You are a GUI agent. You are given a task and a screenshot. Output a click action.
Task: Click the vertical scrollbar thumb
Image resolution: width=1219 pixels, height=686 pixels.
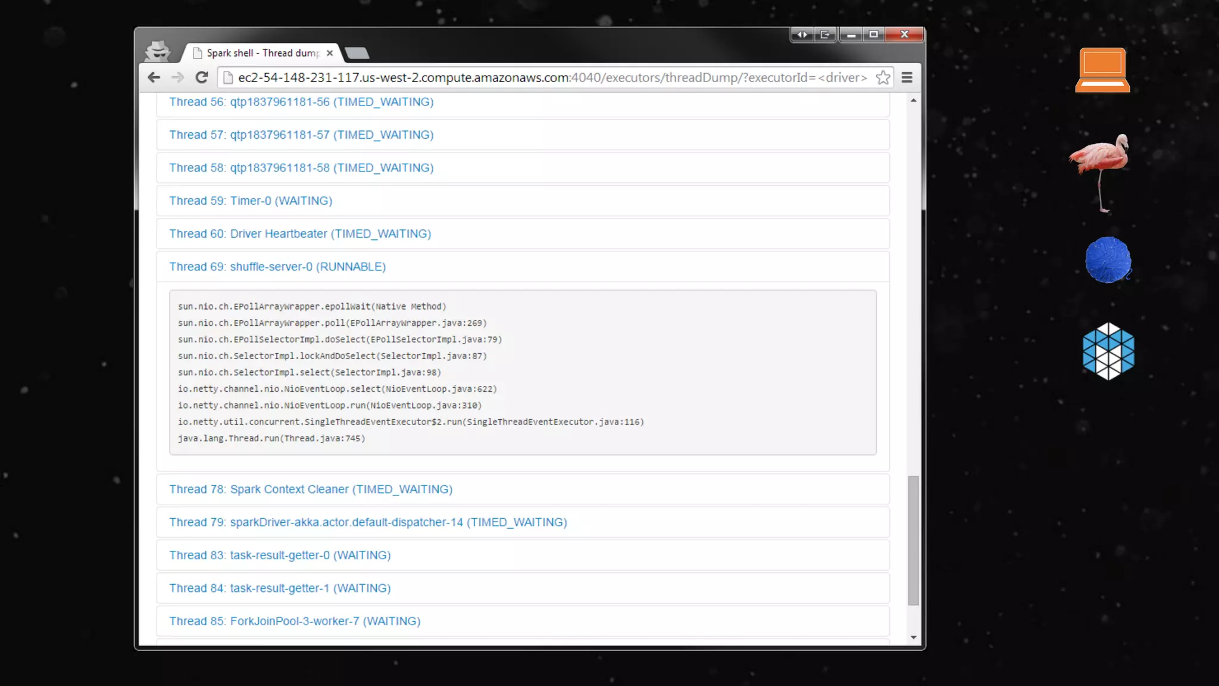[x=913, y=540]
